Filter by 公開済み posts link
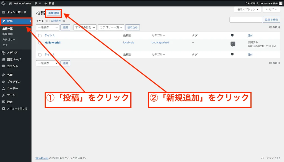The width and height of the screenshot is (284, 162). [56, 21]
